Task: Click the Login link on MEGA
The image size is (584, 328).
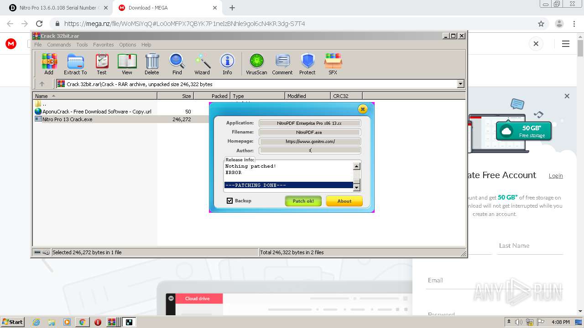Action: 556,176
